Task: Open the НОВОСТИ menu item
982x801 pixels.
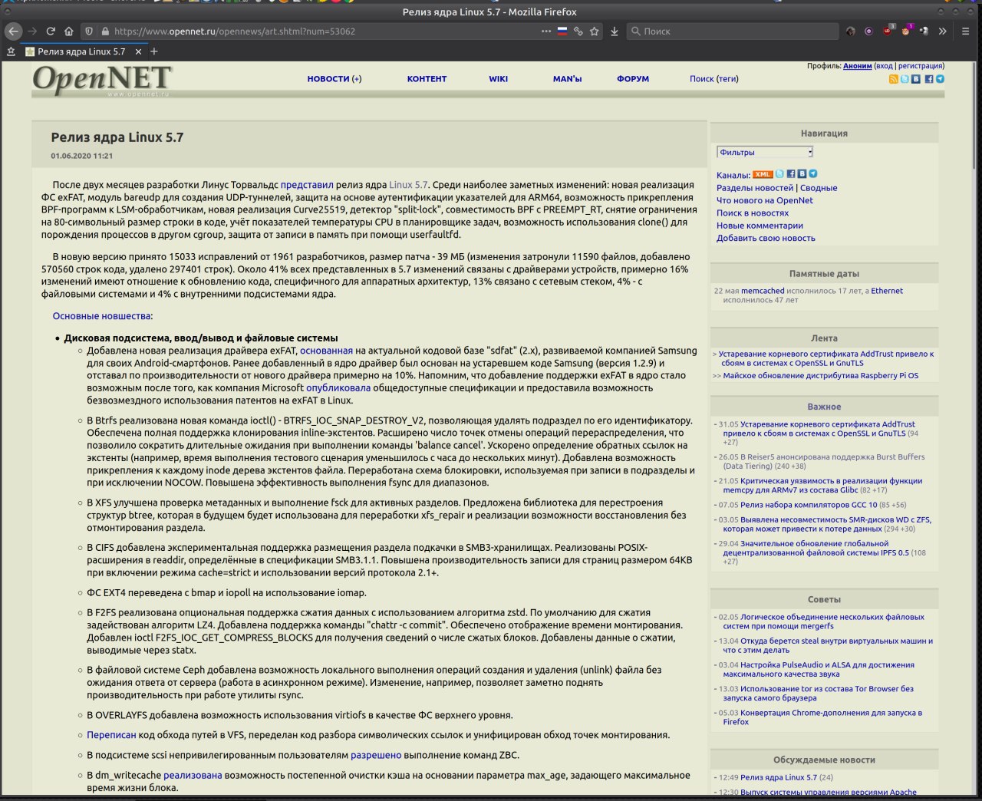Action: [x=328, y=79]
